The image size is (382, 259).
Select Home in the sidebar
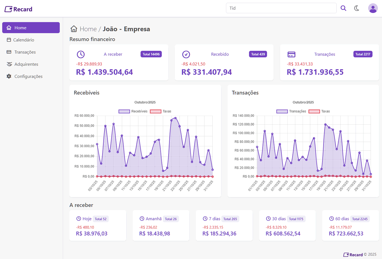31,28
